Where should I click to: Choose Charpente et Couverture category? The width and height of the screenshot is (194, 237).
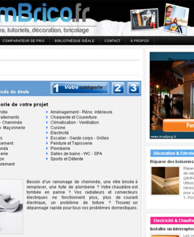73,117
